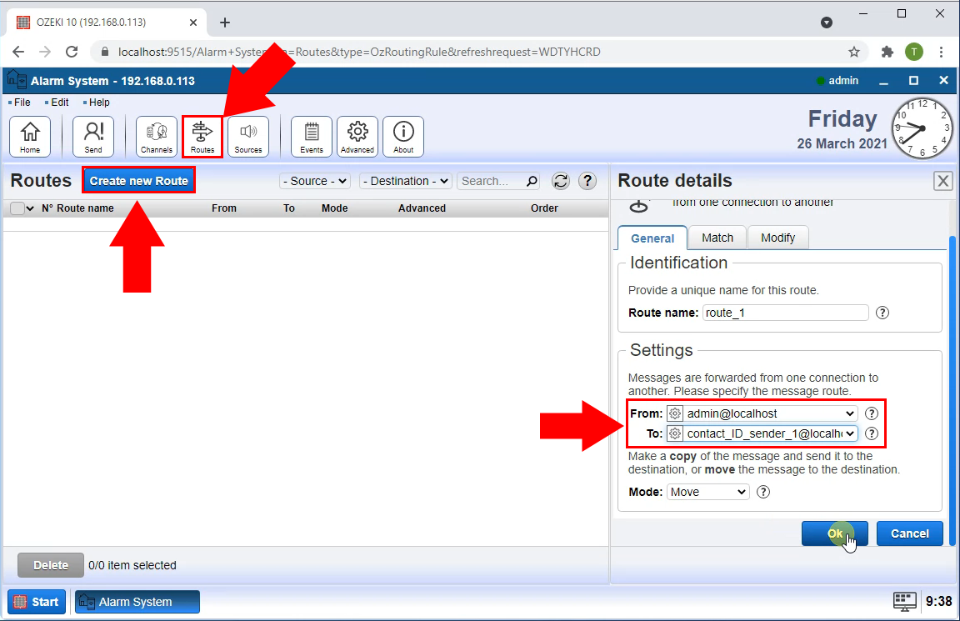Open the on-screen keyboard tray icon
Viewport: 960px width, 621px height.
(x=904, y=601)
